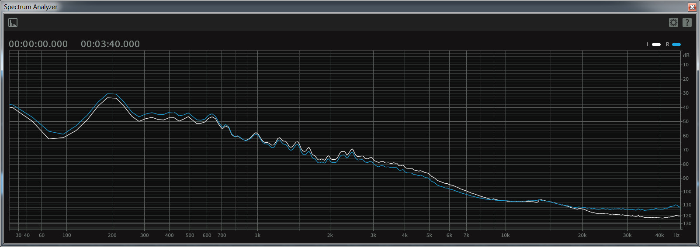This screenshot has height=247, width=700.
Task: Close the Spectrum Analyzer window
Action: [692, 7]
